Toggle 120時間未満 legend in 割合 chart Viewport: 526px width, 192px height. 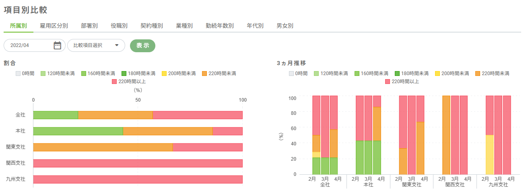58,74
